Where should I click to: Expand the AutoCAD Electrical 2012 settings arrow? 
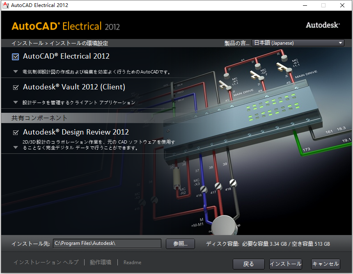[x=16, y=72]
